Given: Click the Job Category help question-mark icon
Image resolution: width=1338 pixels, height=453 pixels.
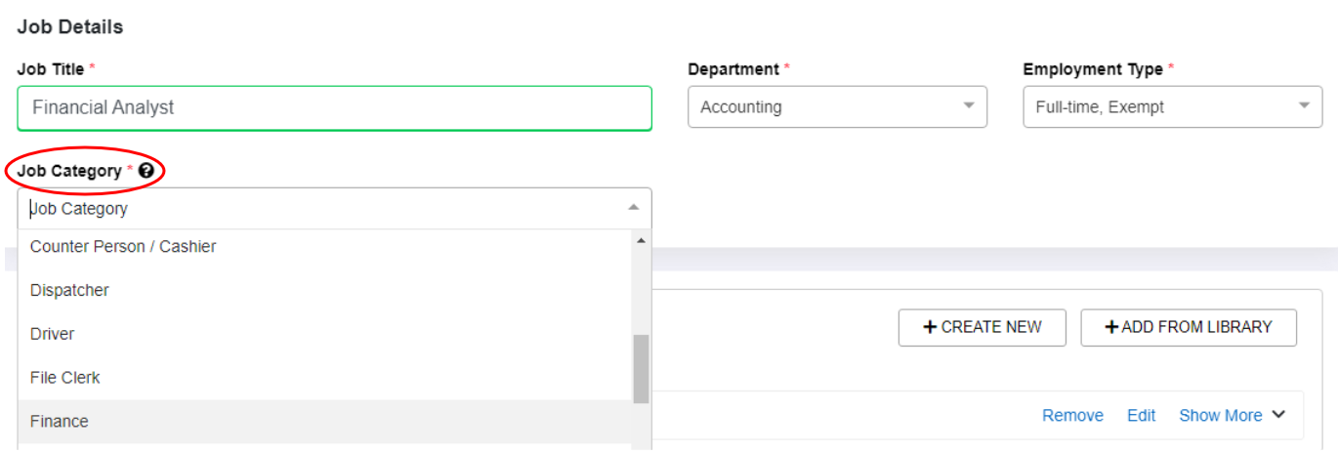Looking at the screenshot, I should point(146,171).
